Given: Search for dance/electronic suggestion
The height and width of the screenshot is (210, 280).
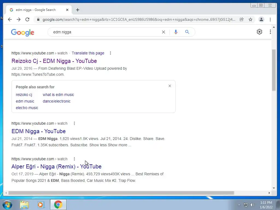Looking at the screenshot, I should (57, 101).
